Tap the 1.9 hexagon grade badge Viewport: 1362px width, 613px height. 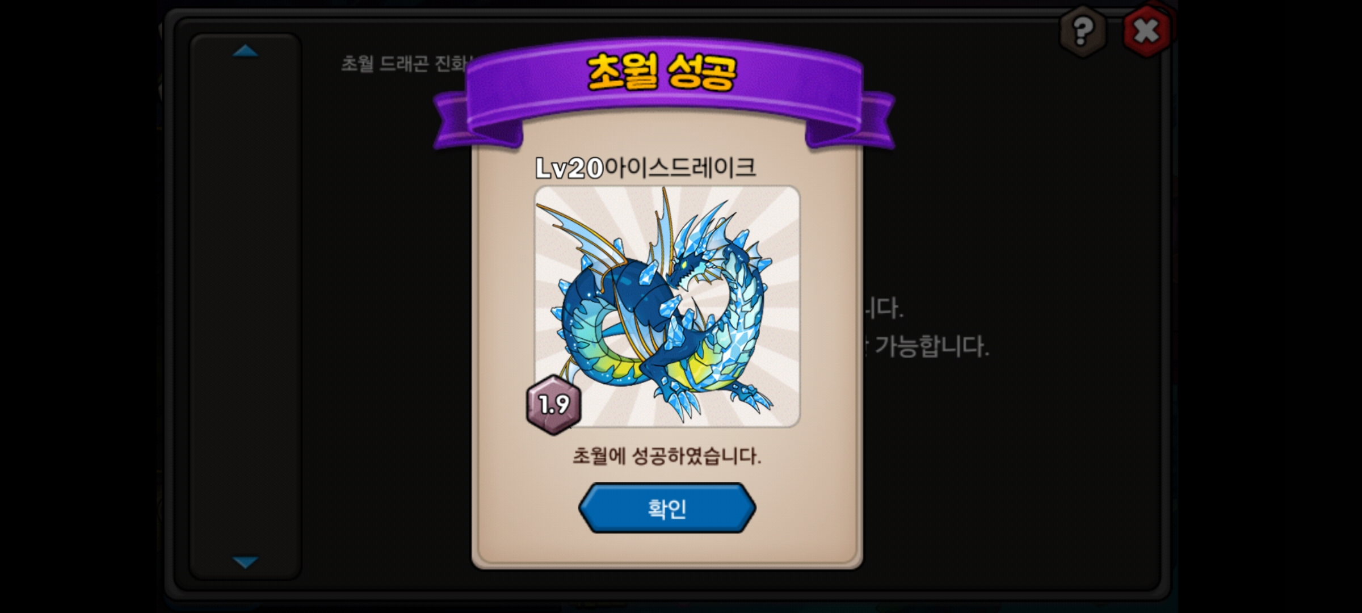(x=554, y=405)
